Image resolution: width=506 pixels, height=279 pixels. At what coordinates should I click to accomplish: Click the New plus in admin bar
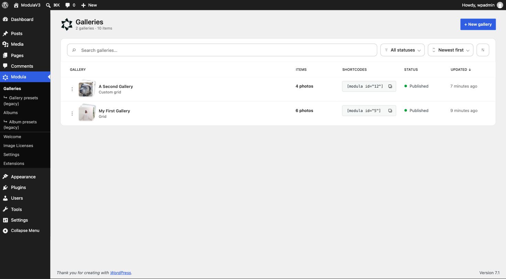tap(83, 5)
